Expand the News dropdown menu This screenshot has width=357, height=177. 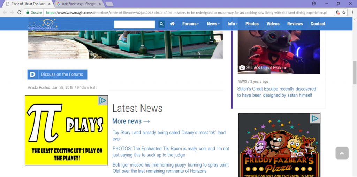pos(213,24)
